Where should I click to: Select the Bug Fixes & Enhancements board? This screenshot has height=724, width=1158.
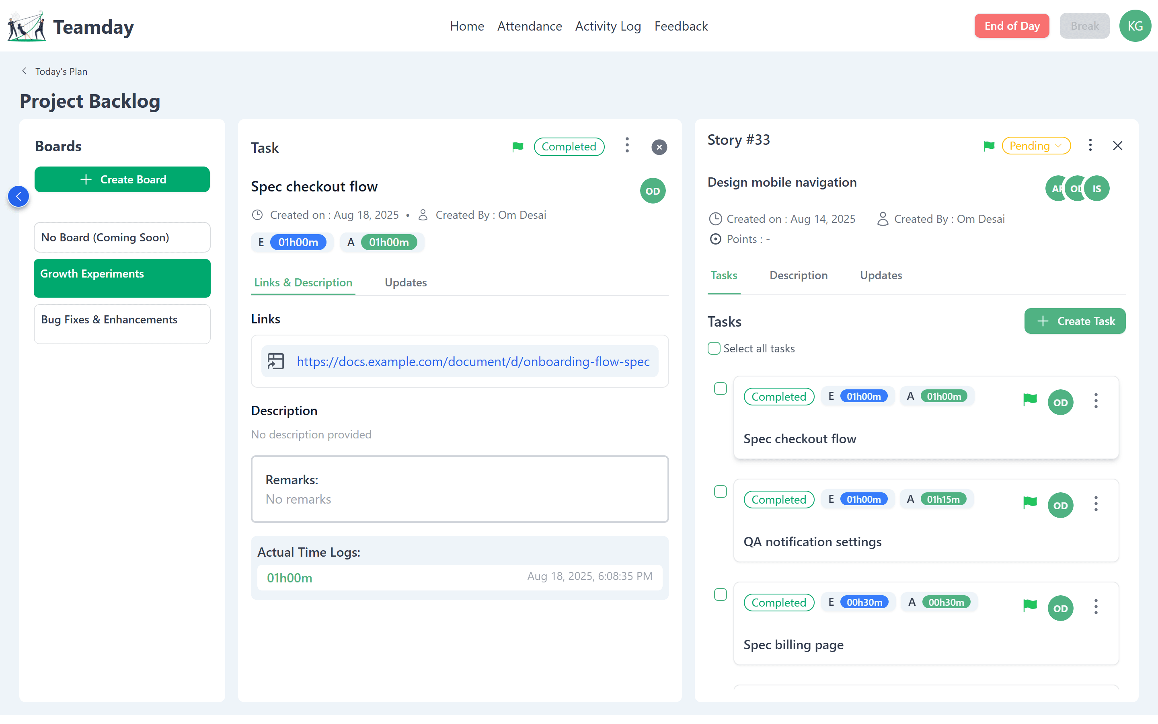122,324
